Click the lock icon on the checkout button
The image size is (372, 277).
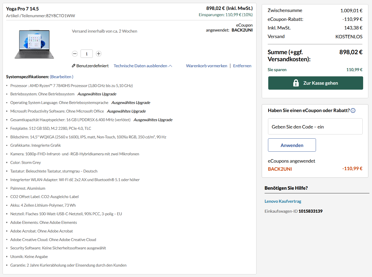pos(296,83)
